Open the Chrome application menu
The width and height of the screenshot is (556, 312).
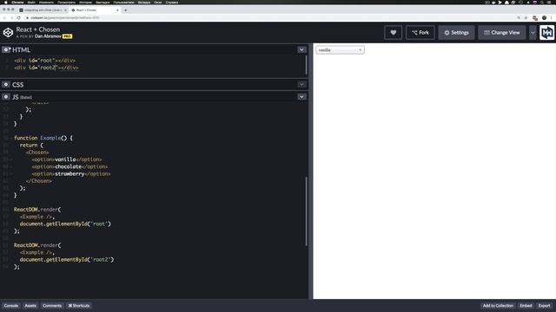click(x=17, y=2)
